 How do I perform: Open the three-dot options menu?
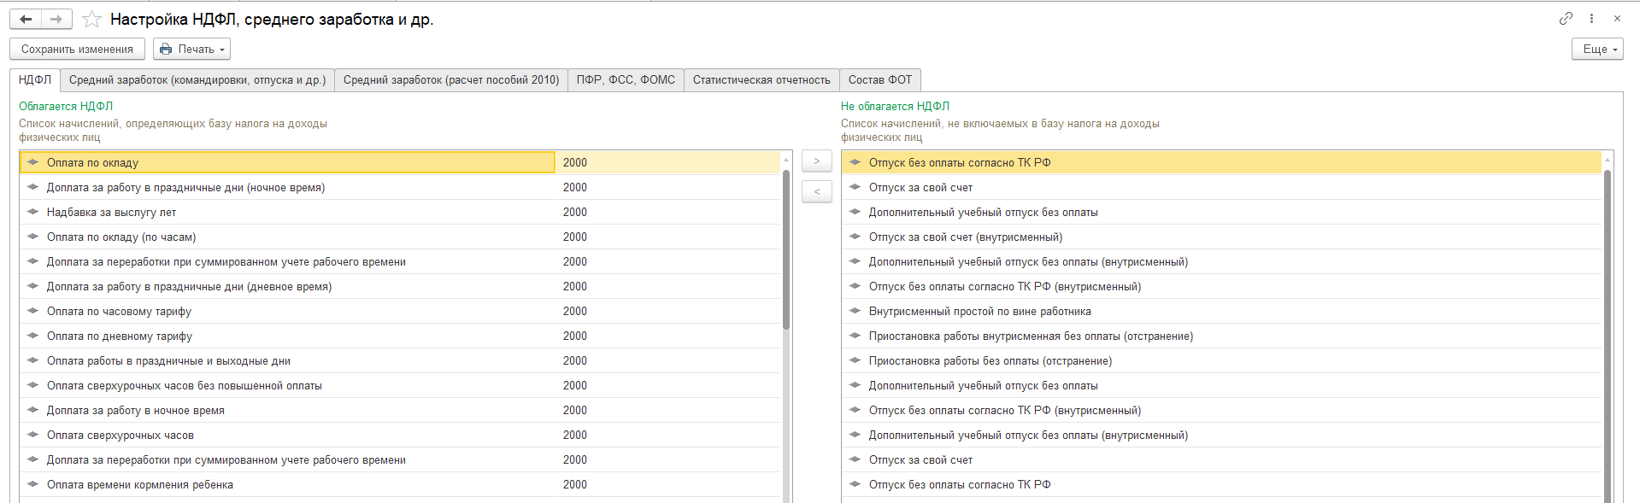click(x=1591, y=18)
